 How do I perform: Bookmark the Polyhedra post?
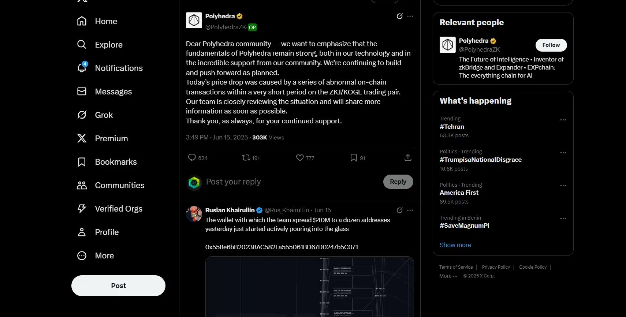354,158
